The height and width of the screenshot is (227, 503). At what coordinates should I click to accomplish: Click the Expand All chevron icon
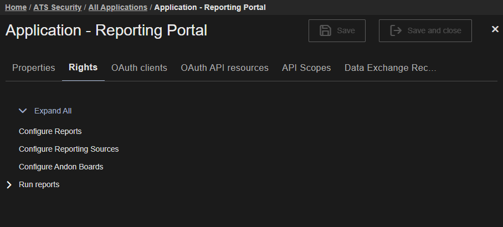tap(23, 111)
